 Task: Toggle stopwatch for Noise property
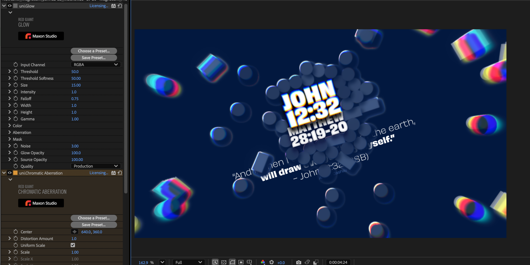[x=16, y=146]
